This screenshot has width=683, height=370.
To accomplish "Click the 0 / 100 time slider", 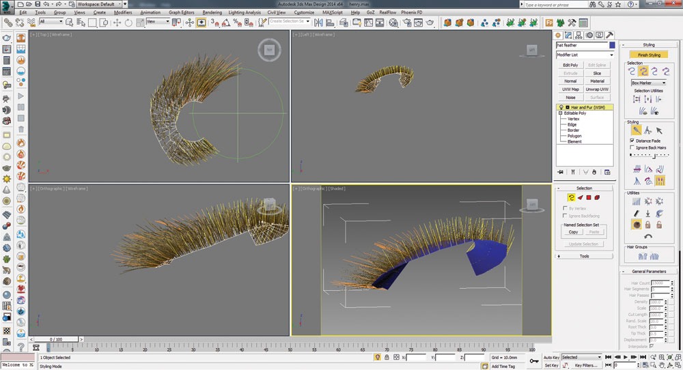I will coord(56,339).
